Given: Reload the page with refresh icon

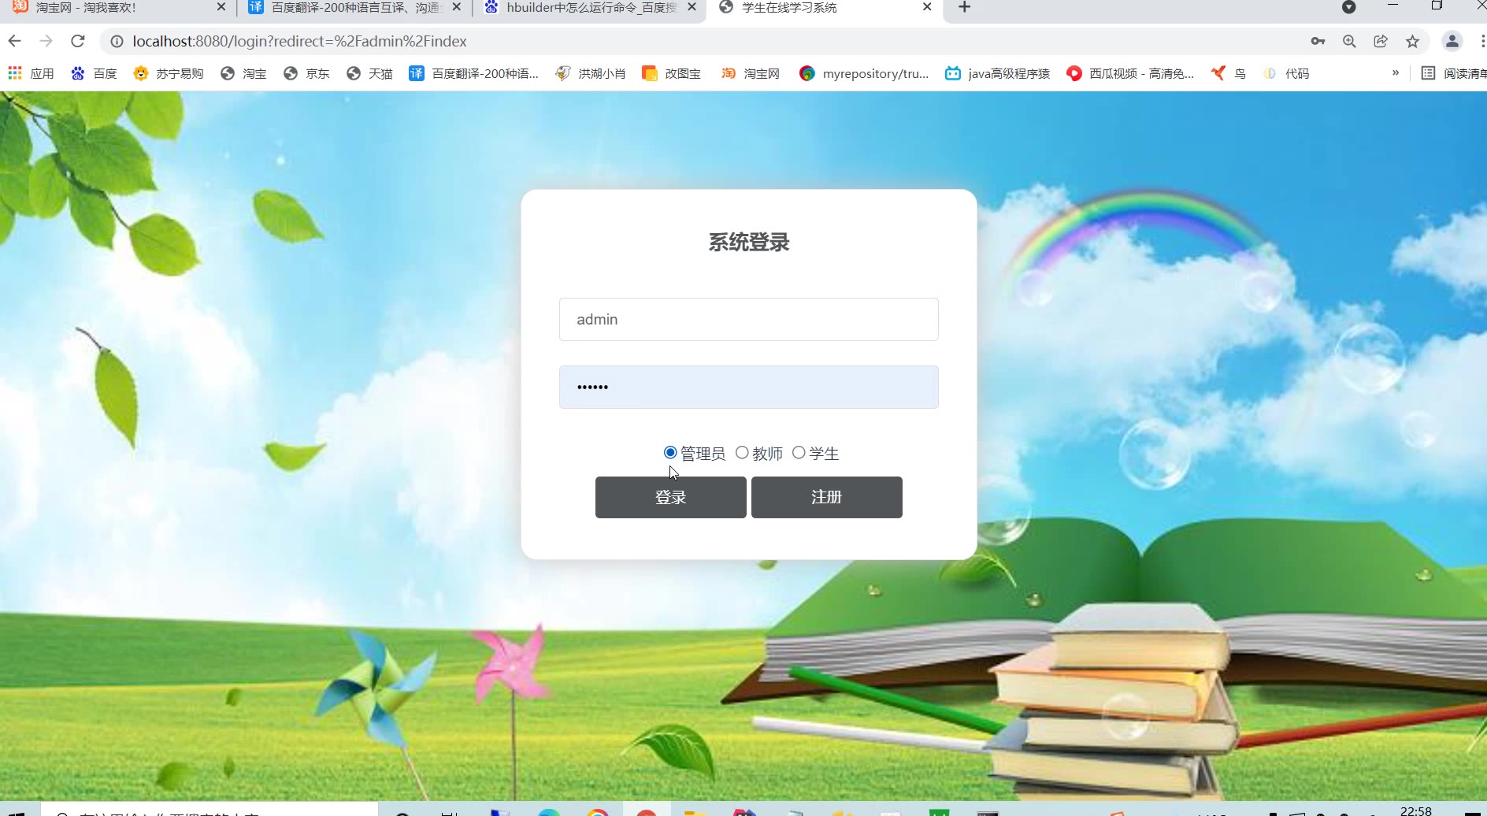Looking at the screenshot, I should point(77,41).
